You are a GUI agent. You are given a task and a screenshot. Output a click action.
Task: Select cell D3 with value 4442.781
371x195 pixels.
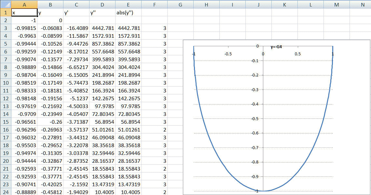(102, 28)
